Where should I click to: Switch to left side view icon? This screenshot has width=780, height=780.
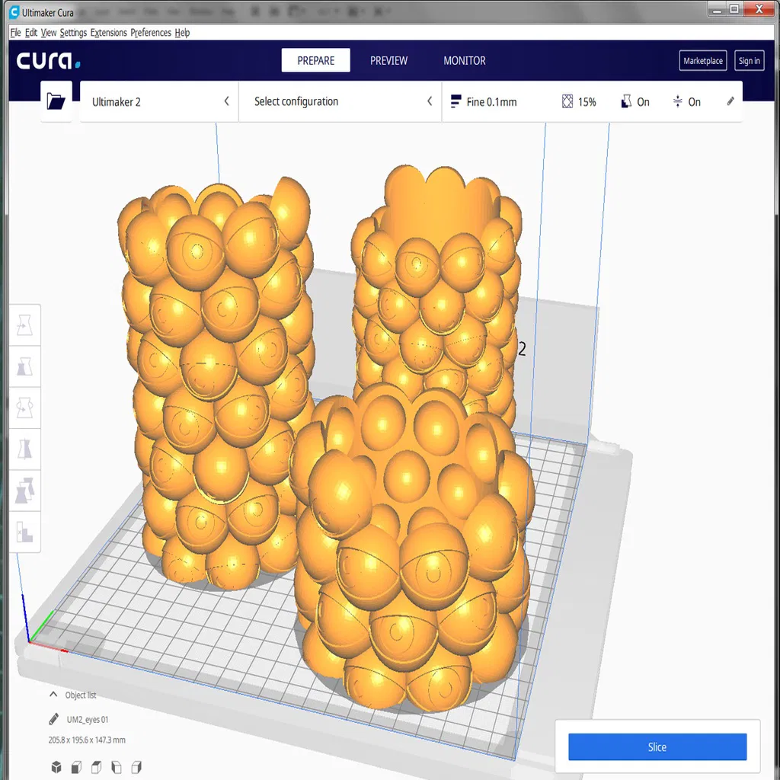coord(116,766)
